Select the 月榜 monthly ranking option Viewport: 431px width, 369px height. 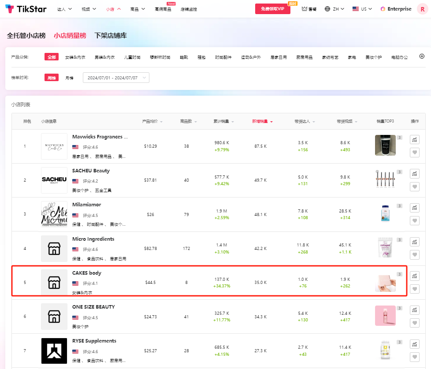69,78
